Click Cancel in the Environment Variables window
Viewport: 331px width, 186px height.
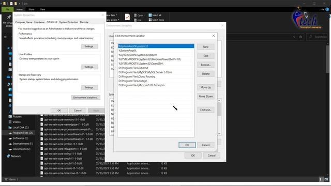click(212, 156)
